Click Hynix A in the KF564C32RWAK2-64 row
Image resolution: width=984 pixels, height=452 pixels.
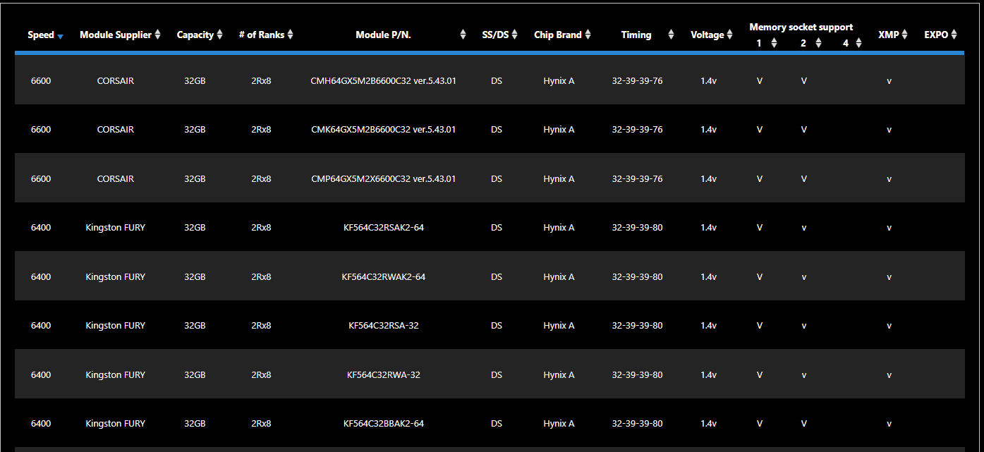pos(559,277)
